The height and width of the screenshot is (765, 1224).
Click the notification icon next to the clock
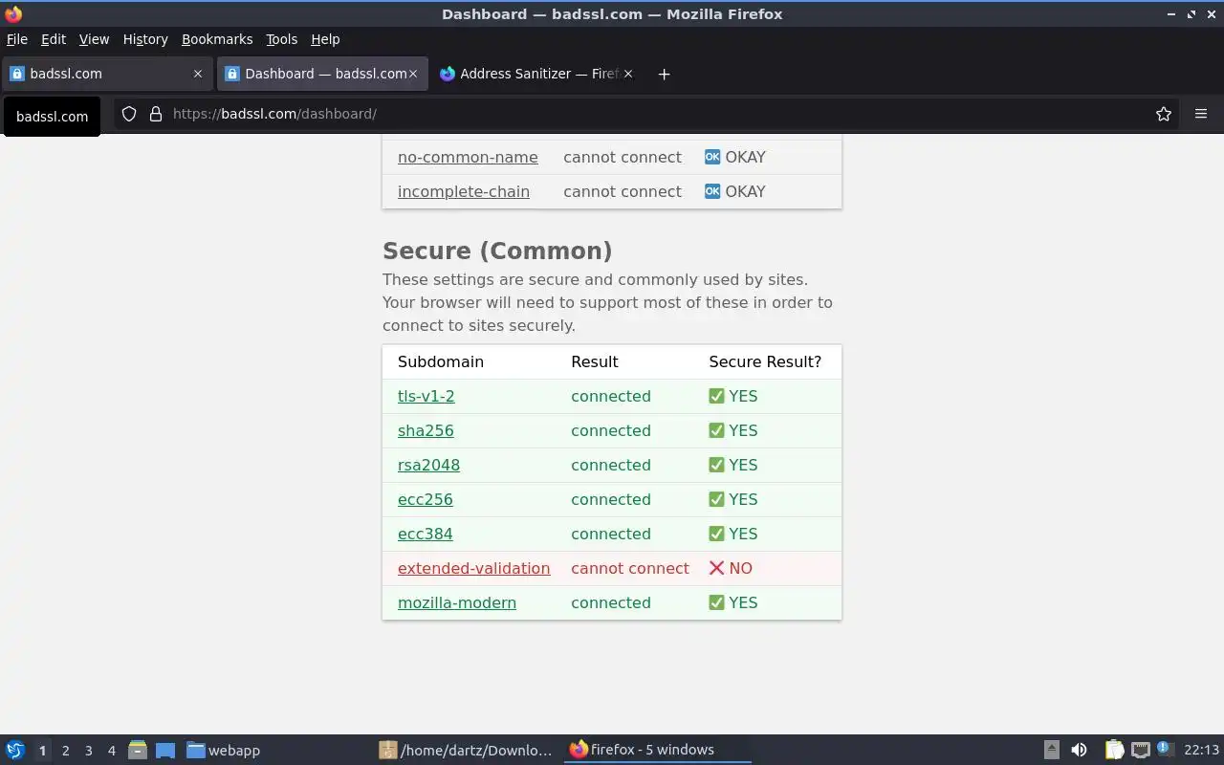pos(1164,749)
